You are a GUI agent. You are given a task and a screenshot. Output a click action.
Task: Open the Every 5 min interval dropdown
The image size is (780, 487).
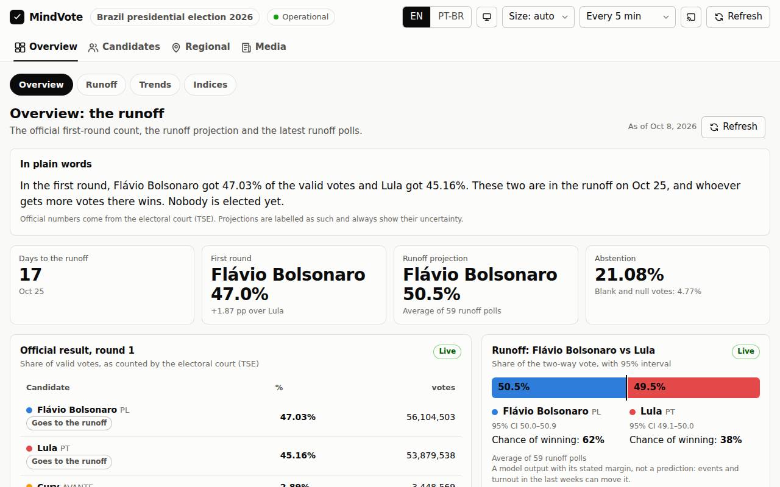pos(628,17)
